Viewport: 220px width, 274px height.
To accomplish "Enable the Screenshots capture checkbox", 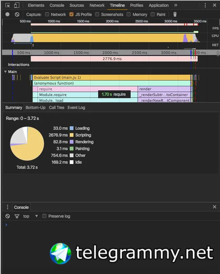I will click(97, 14).
